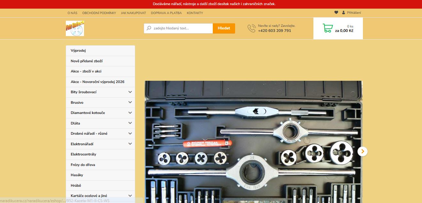
Task: Expand the Diamantové kotouče submenu
Action: 130,113
